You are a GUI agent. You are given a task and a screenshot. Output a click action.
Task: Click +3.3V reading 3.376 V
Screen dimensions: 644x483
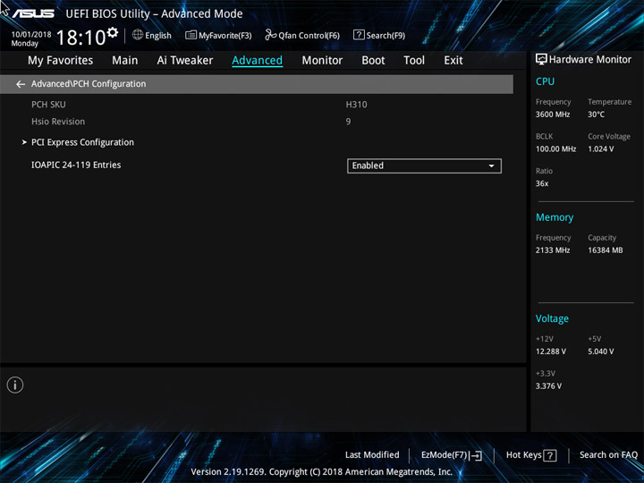tap(548, 386)
